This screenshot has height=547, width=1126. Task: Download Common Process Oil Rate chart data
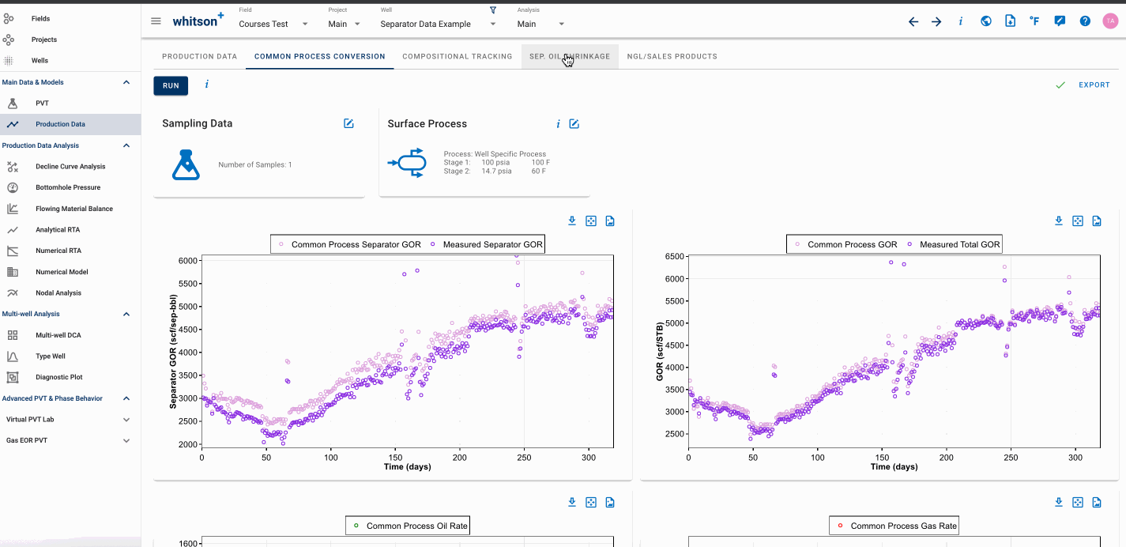click(571, 502)
